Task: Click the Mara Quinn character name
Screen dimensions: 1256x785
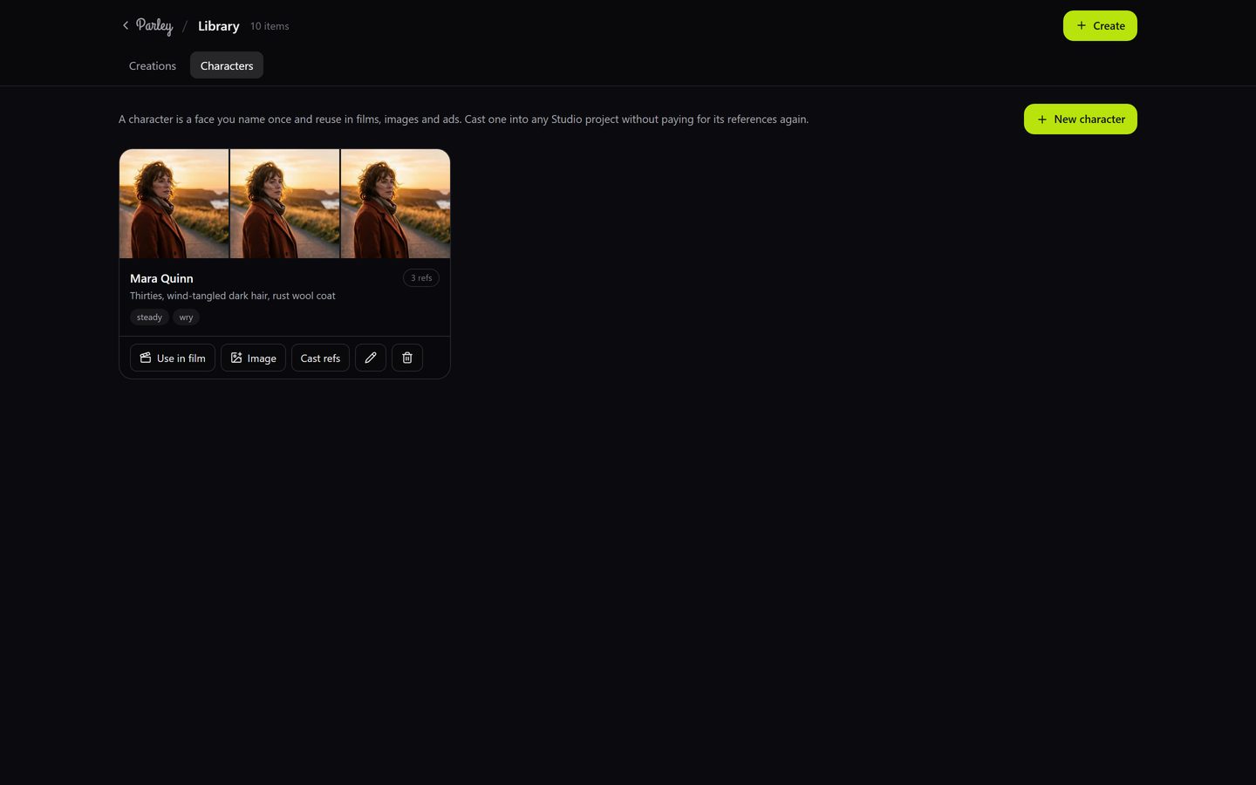Action: (x=161, y=278)
